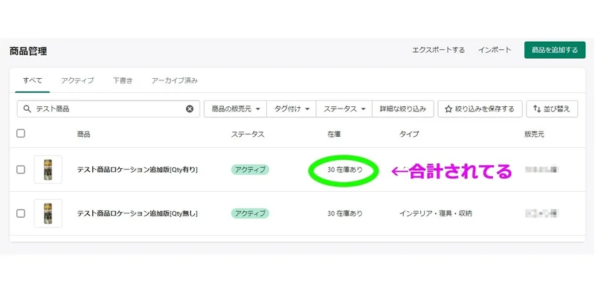The height and width of the screenshot is (293, 595).
Task: Switch to the 下書き tab
Action: point(123,80)
